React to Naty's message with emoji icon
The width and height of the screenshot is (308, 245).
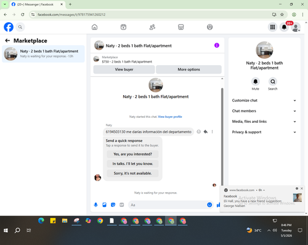coord(198,131)
